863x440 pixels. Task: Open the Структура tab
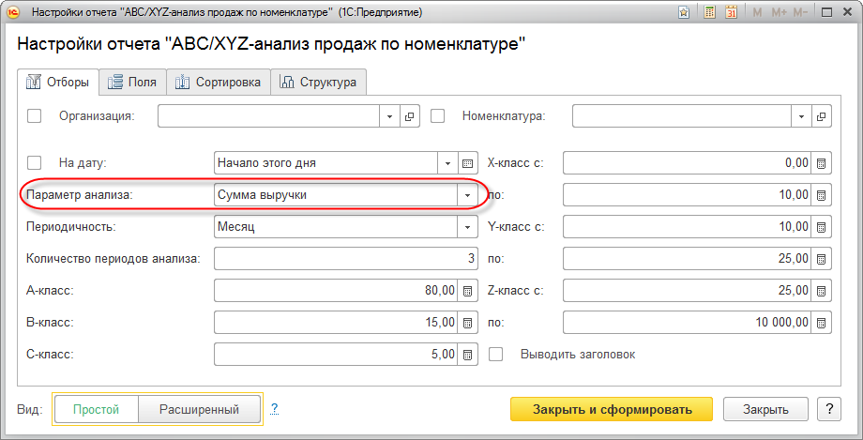point(318,83)
